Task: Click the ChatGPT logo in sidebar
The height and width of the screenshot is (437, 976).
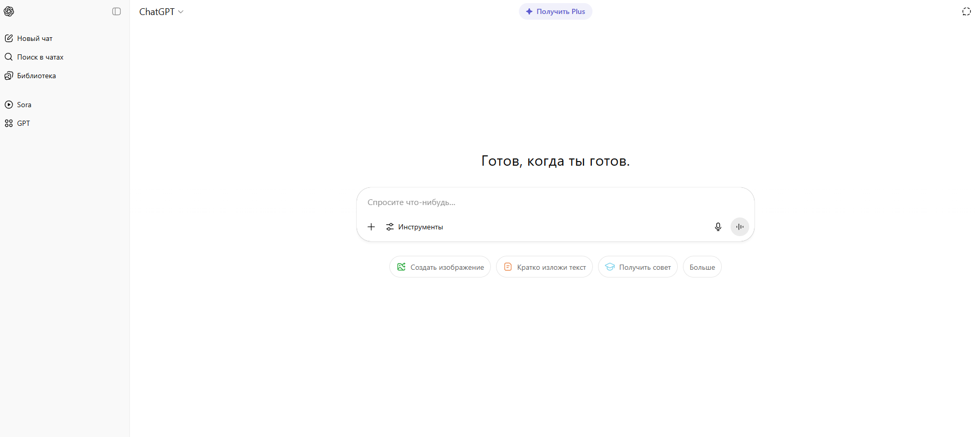Action: click(9, 11)
